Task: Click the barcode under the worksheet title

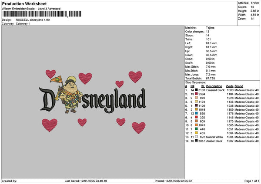Action: point(42,14)
